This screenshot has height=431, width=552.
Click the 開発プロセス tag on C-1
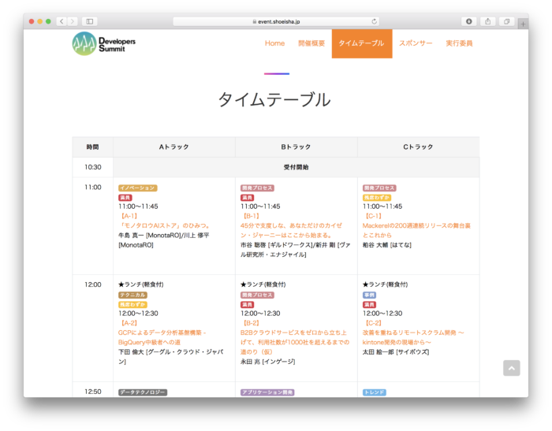379,188
